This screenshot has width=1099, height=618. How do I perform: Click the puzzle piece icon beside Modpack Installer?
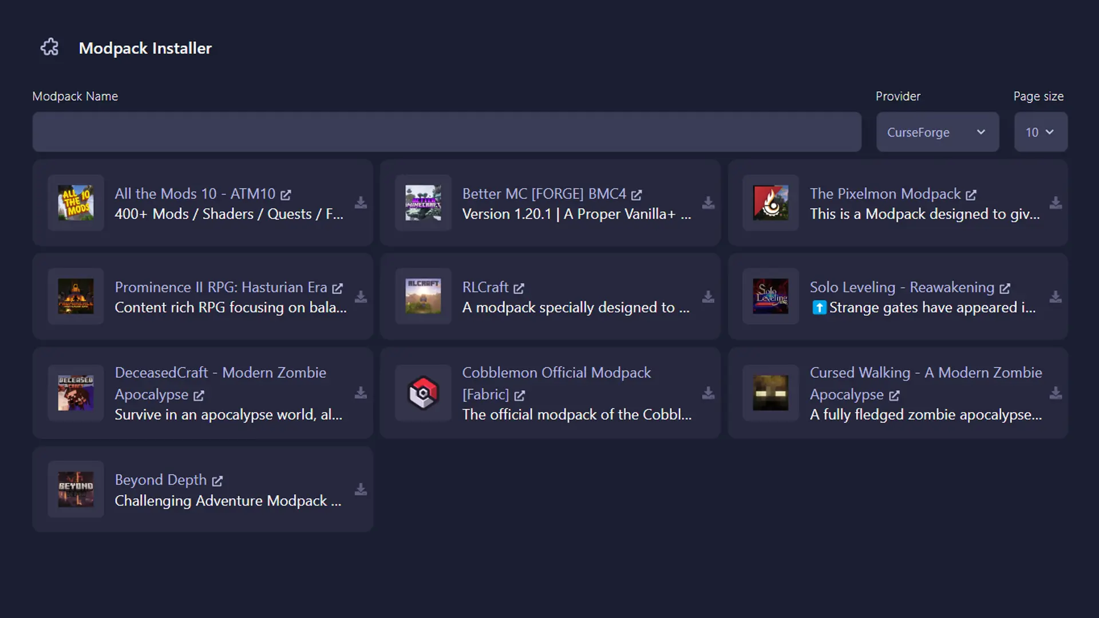coord(49,47)
